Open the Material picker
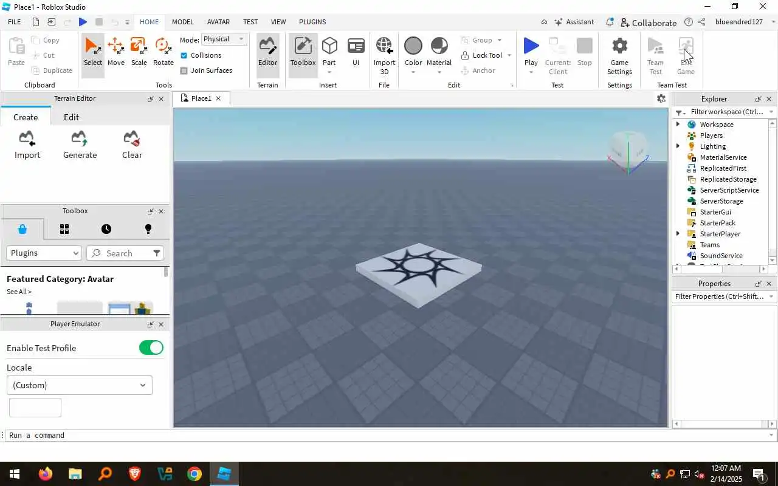 439,46
